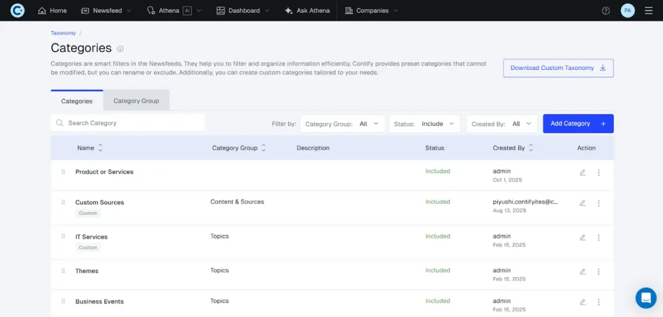Click the drag handle for Themes
Viewport: 663px width, 317px height.
[x=63, y=270]
